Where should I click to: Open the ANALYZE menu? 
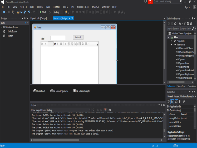[95, 7]
